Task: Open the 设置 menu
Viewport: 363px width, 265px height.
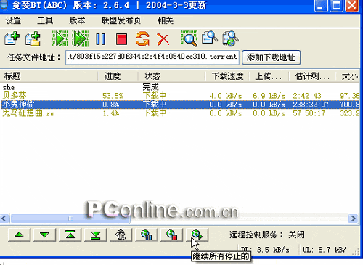Action: 13,20
